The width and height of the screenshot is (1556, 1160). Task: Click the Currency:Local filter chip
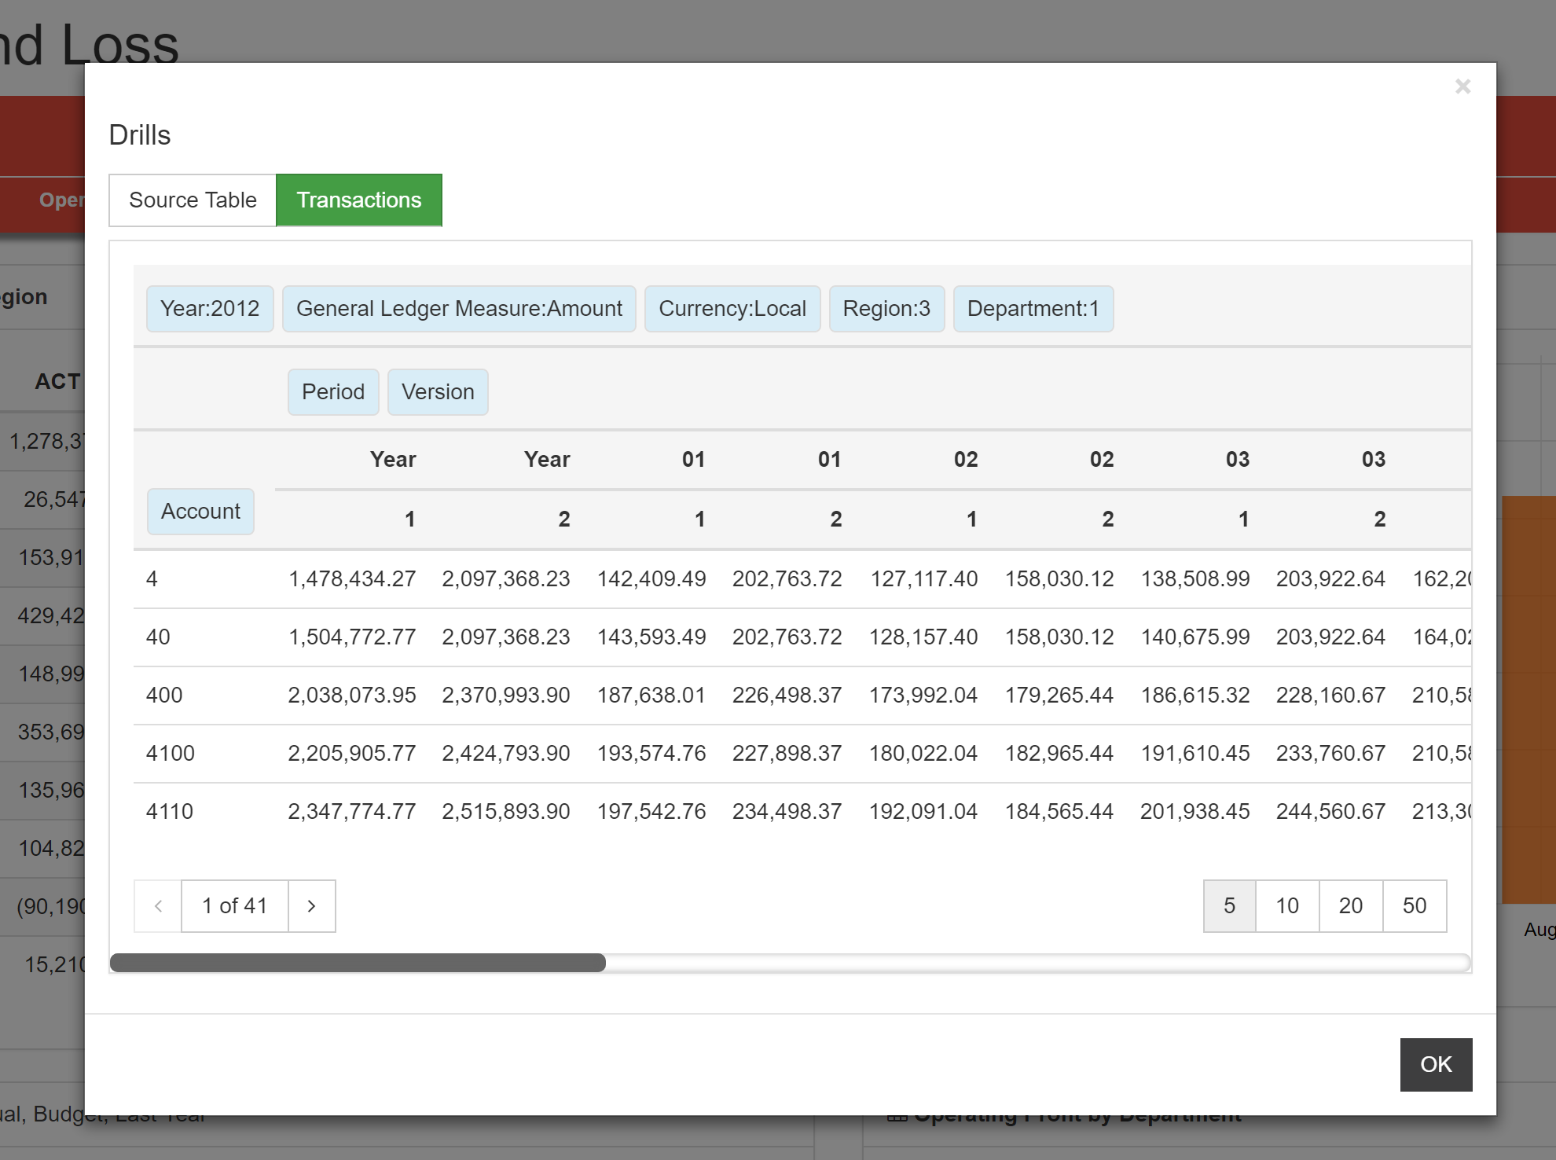point(732,308)
